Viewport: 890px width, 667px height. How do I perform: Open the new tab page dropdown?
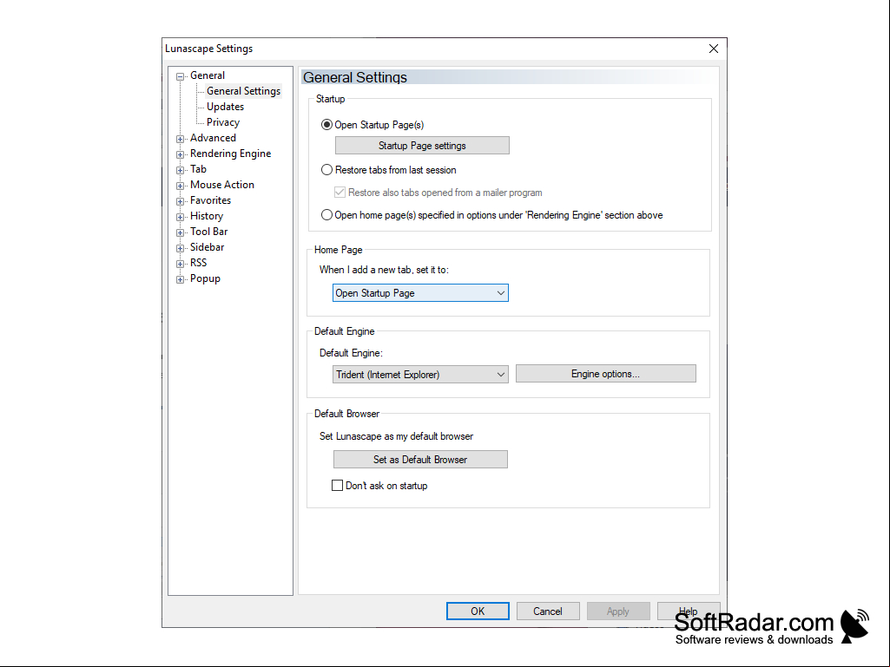[x=420, y=293]
